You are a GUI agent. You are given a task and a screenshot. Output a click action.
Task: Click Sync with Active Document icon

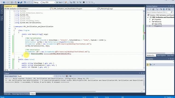(x=161, y=9)
